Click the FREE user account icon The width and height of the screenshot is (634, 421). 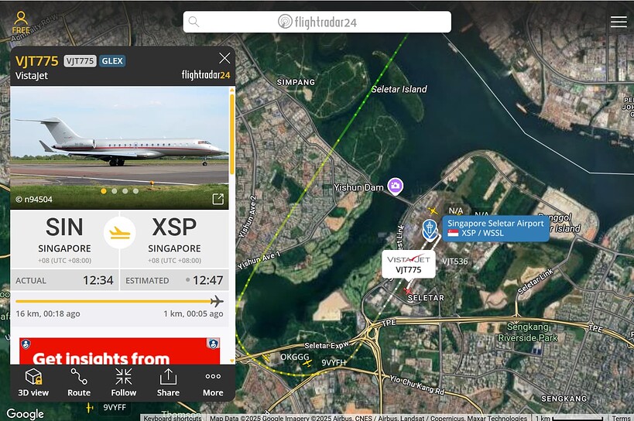pyautogui.click(x=21, y=22)
